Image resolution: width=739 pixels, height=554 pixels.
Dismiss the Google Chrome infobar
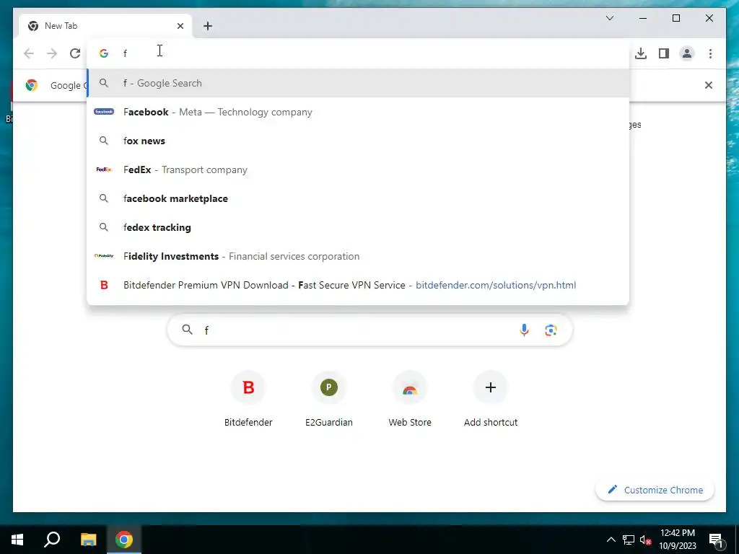pos(709,85)
